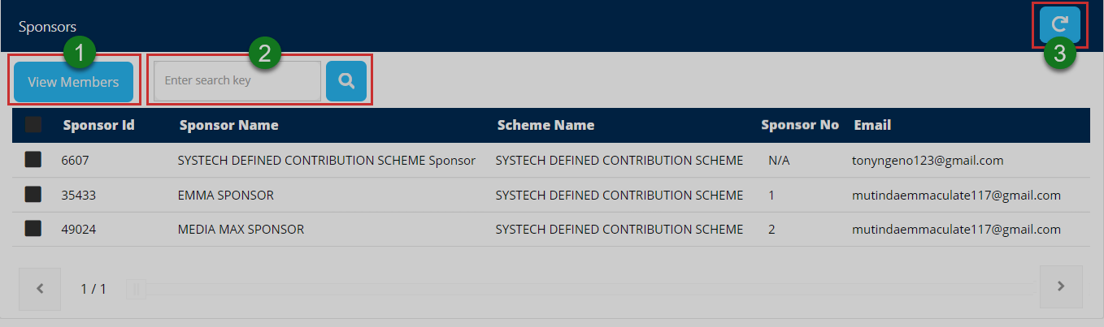Focus the Enter search key field
Screen dimensions: 1104x327
237,81
